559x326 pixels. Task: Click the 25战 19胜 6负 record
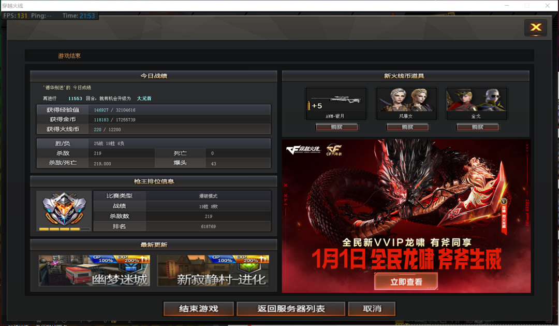[109, 144]
